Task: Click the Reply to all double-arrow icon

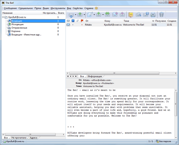Action: click(107, 15)
